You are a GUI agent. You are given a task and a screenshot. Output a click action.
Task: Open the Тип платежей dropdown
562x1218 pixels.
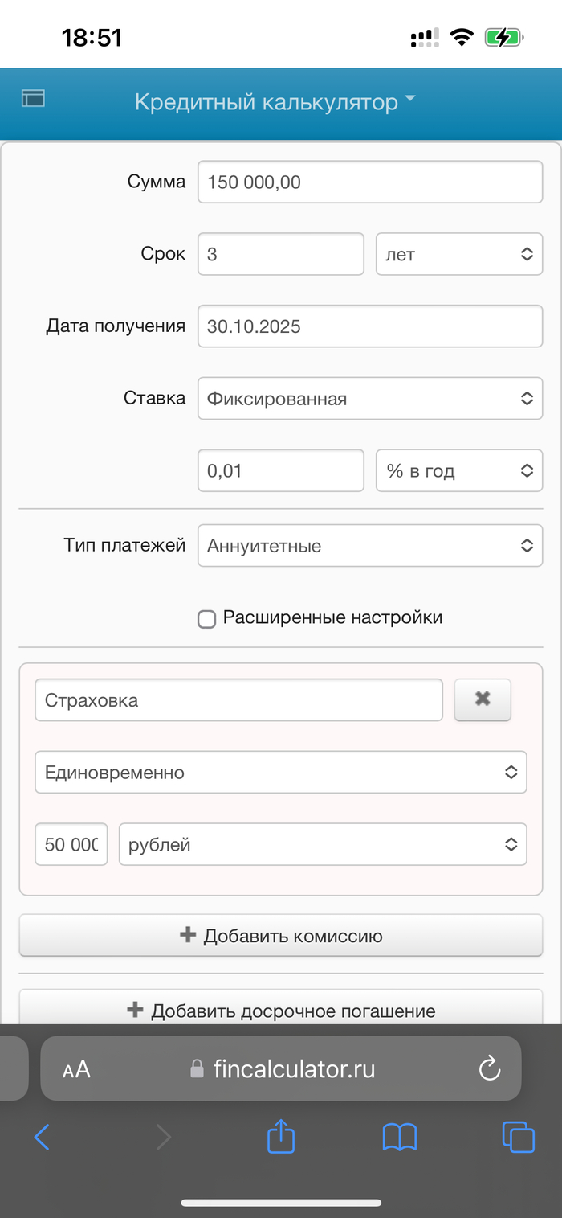[369, 545]
